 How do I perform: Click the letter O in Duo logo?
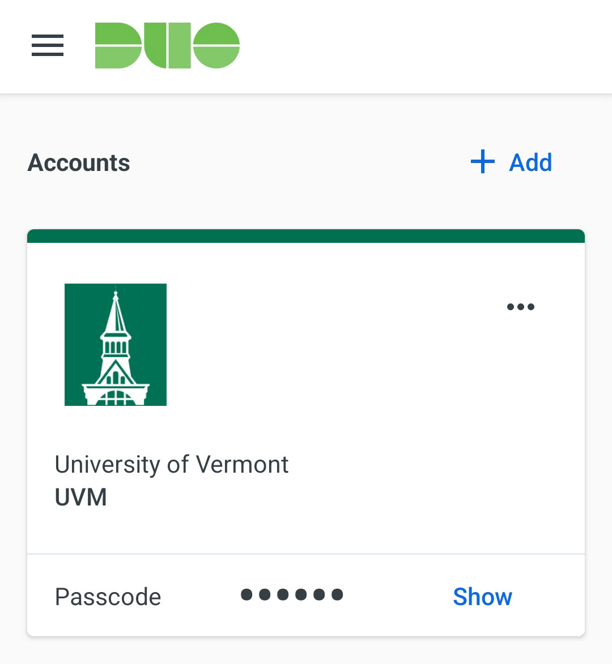216,45
